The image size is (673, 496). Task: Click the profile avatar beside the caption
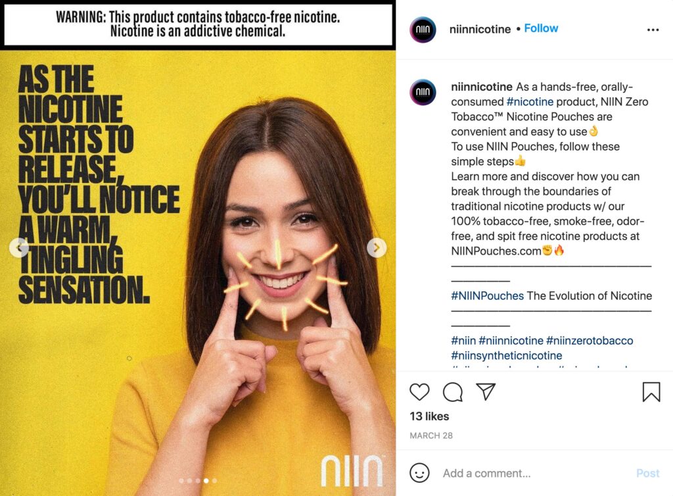pyautogui.click(x=423, y=92)
